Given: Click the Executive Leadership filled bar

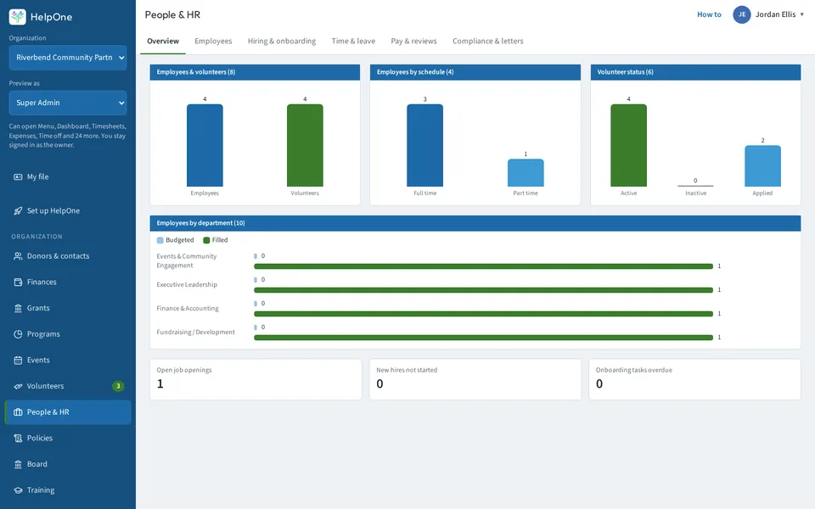Looking at the screenshot, I should tap(483, 290).
